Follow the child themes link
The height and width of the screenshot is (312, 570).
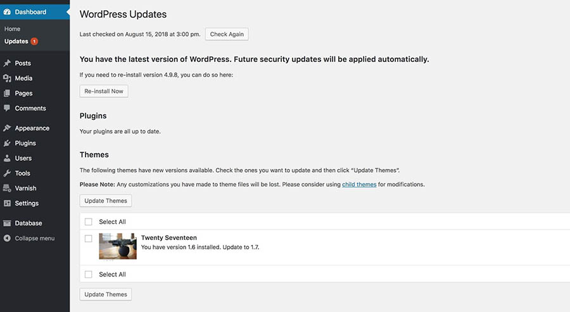point(359,185)
